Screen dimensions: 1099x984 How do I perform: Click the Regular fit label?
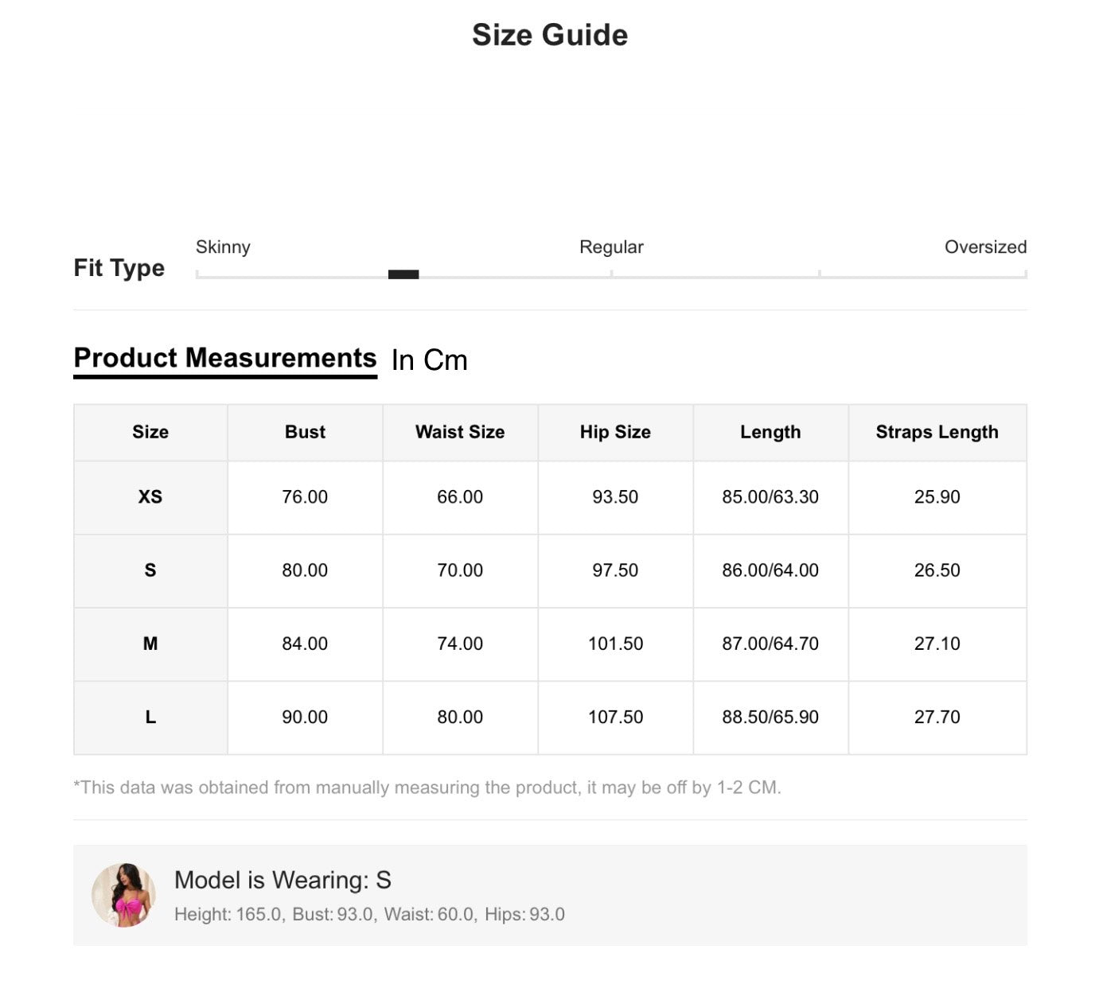[x=611, y=247]
